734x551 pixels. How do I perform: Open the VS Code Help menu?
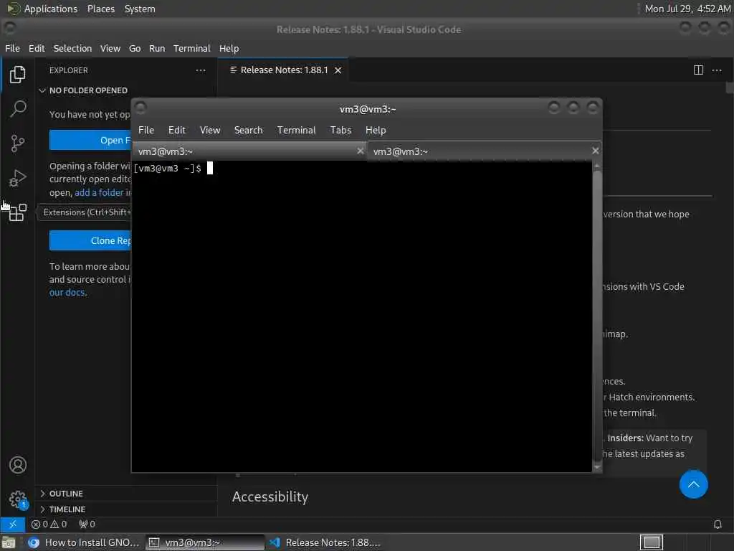[x=229, y=48]
